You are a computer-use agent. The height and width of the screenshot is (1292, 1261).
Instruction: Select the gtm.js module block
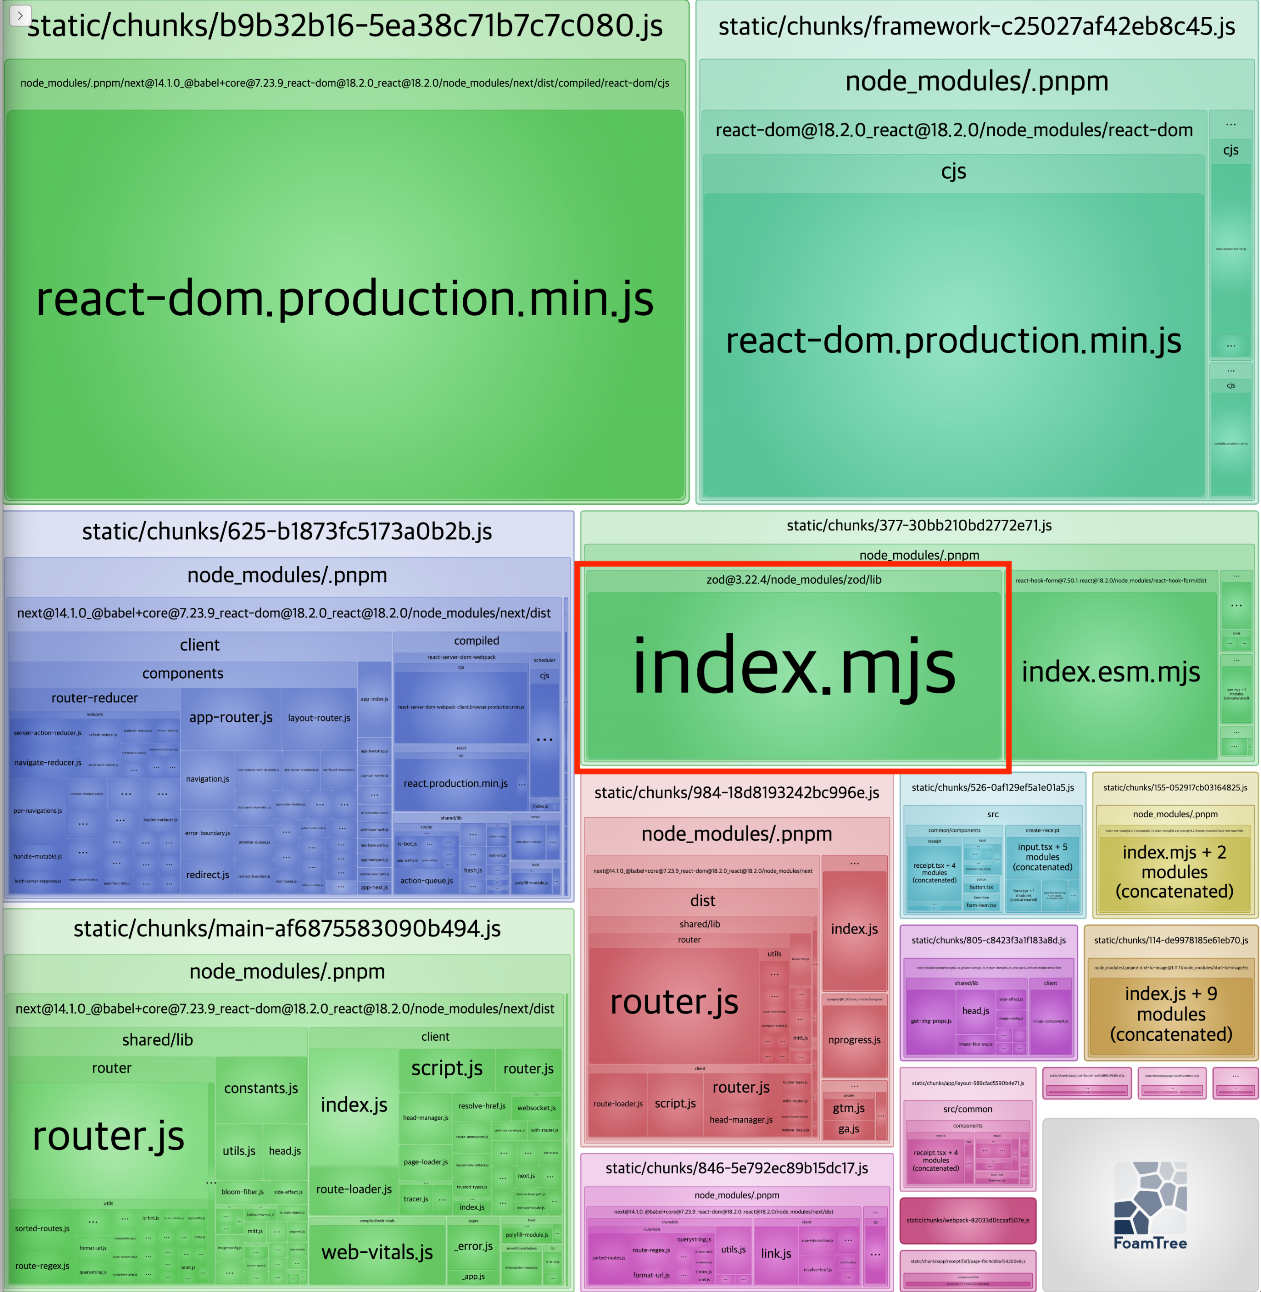coord(848,1108)
